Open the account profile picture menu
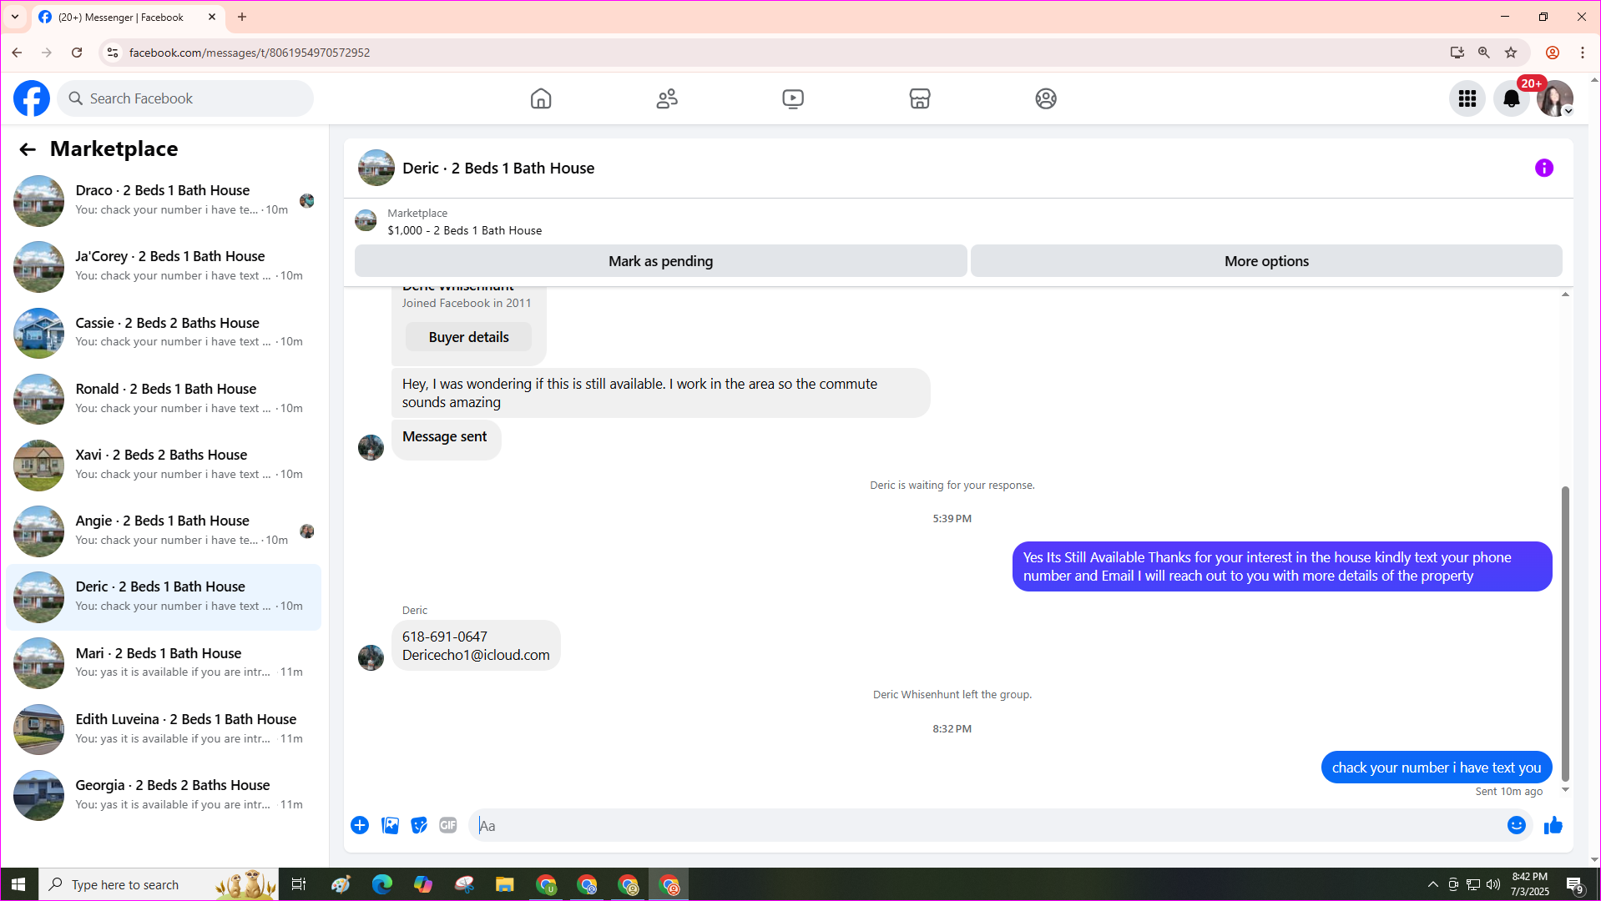The width and height of the screenshot is (1601, 901). pos(1555,98)
